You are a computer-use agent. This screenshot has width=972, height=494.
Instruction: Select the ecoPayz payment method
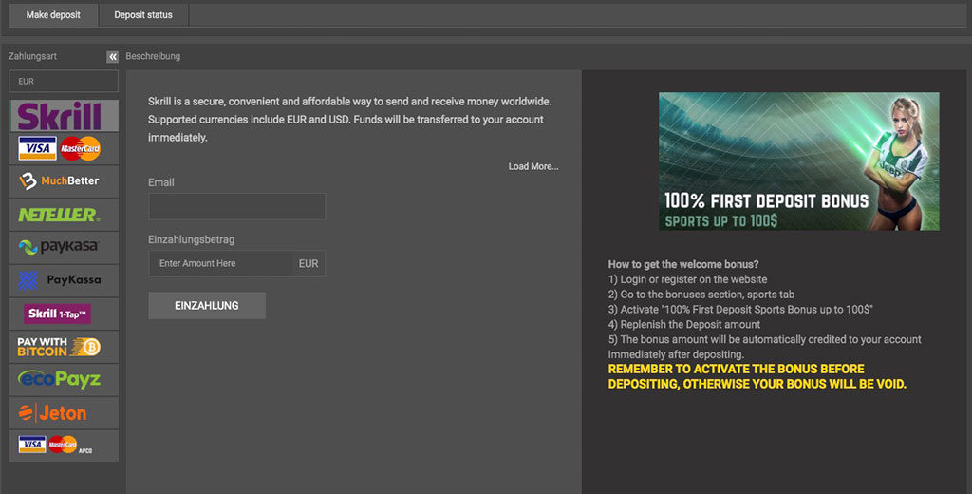64,379
